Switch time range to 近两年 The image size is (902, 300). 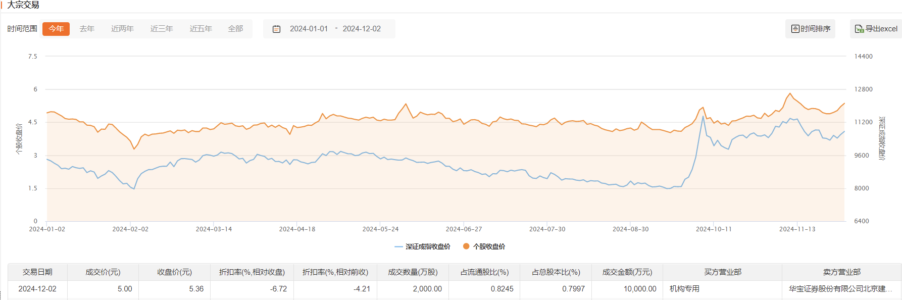pos(122,29)
